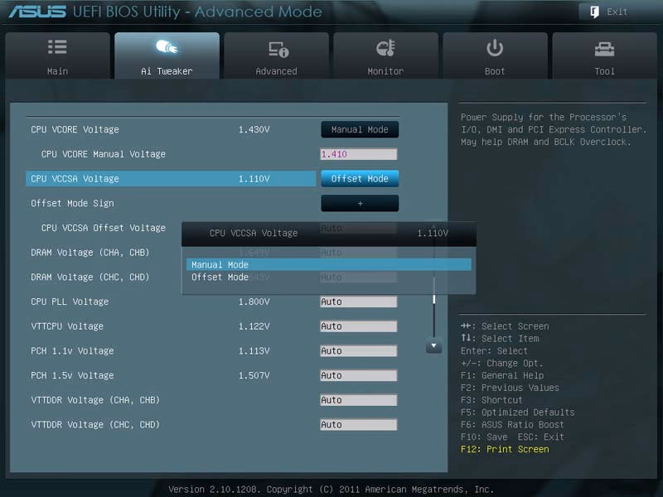Click VTTDDR Voltage (CHA, CHB) Auto field
This screenshot has height=497, width=663.
(x=359, y=400)
